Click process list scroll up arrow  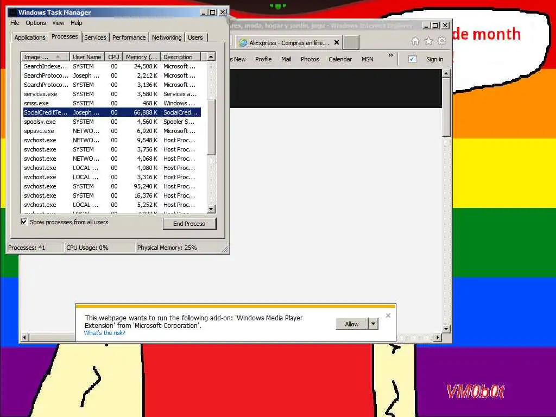(x=211, y=56)
